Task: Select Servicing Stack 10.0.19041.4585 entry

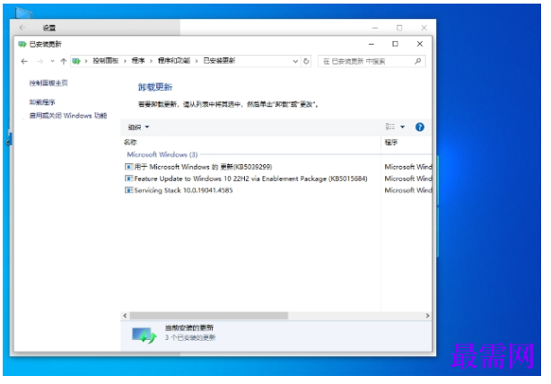Action: pyautogui.click(x=183, y=190)
